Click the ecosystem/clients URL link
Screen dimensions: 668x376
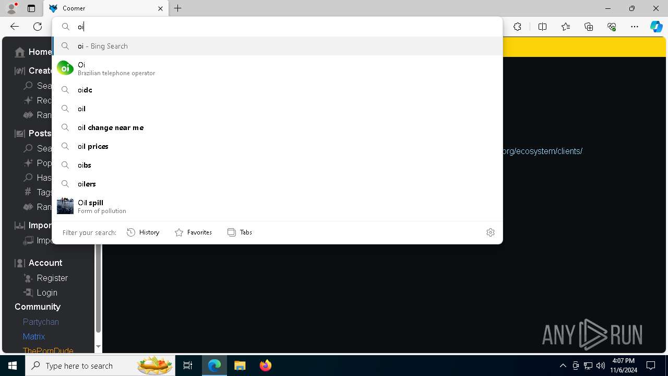coord(542,151)
